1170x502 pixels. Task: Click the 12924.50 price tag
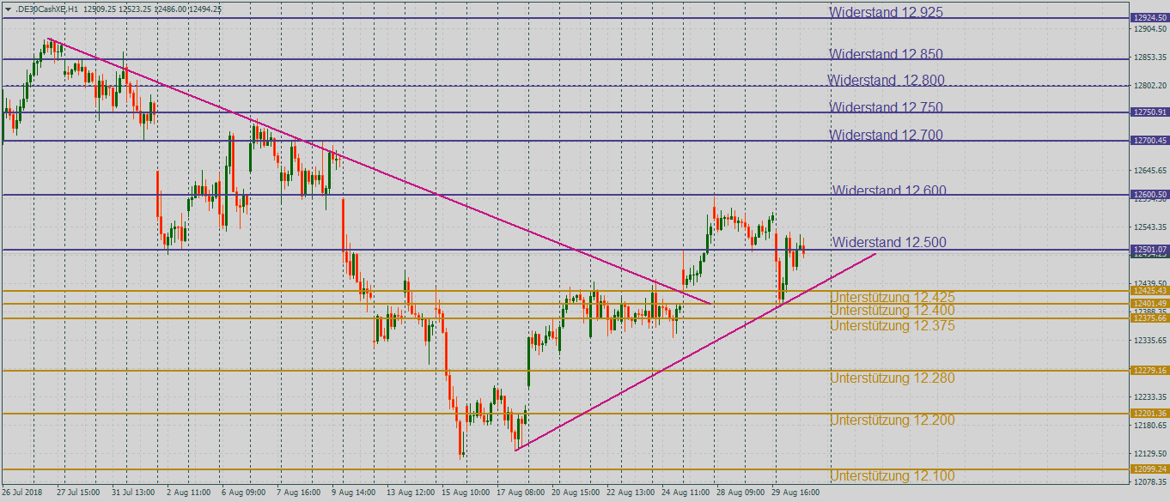(1149, 17)
